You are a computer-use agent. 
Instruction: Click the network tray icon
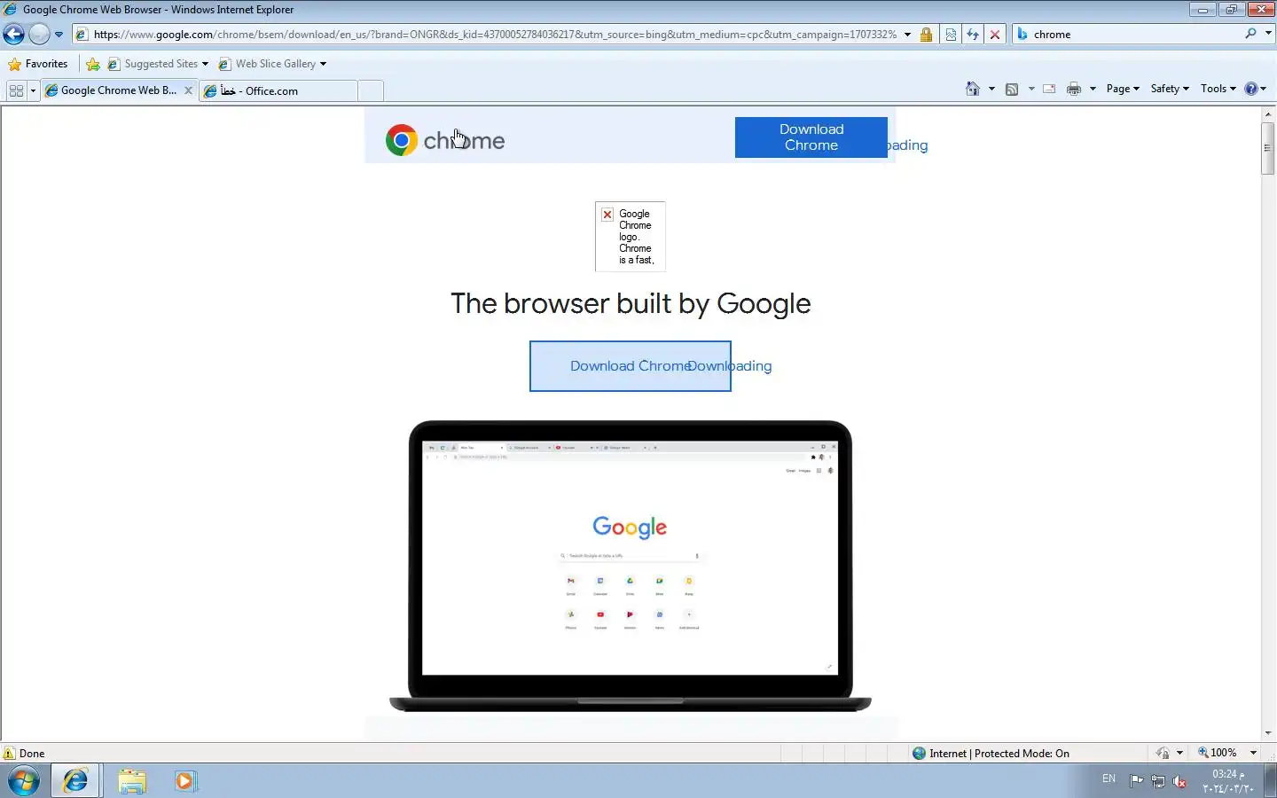tap(1158, 781)
